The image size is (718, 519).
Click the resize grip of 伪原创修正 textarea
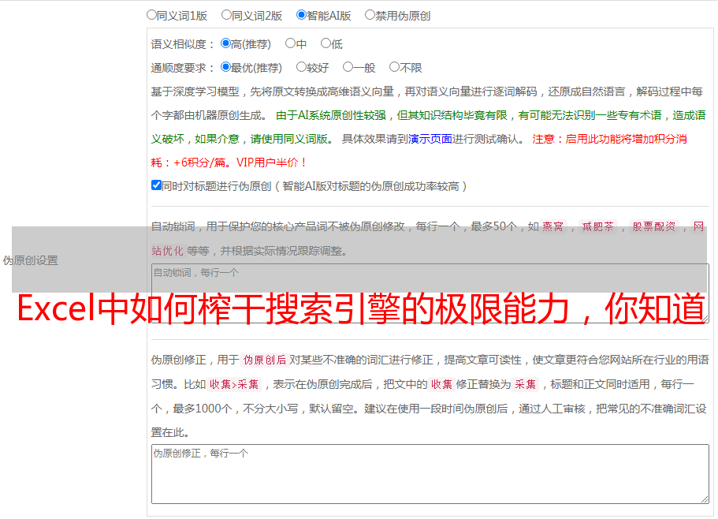pos(705,499)
